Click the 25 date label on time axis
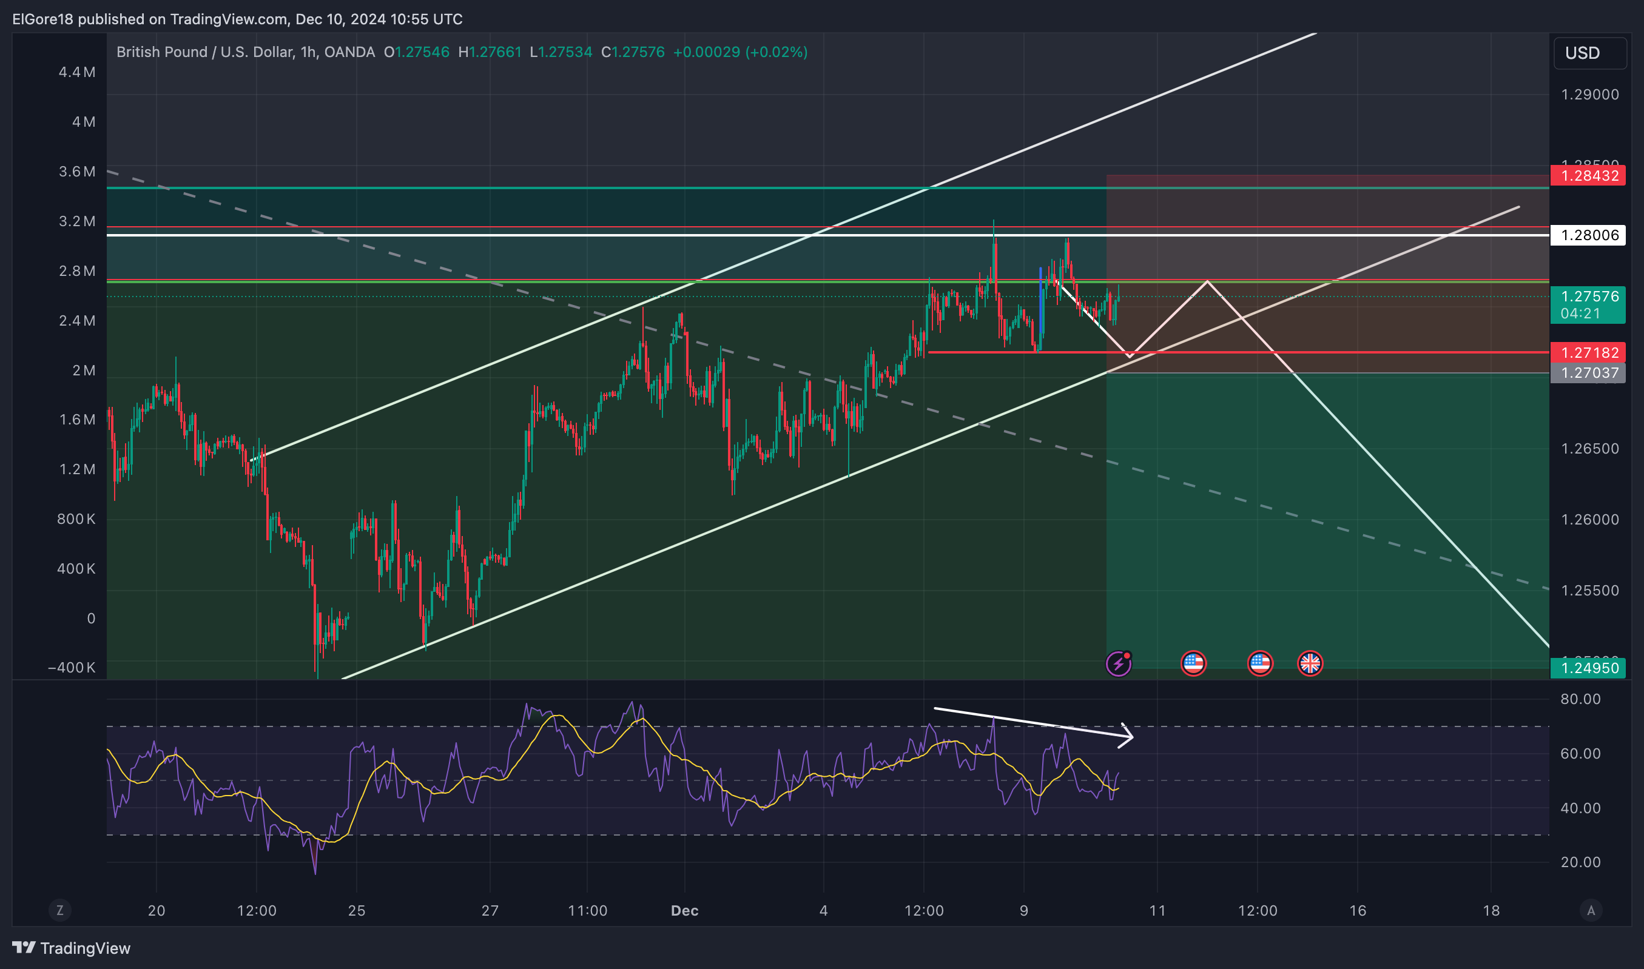This screenshot has width=1644, height=969. (357, 910)
